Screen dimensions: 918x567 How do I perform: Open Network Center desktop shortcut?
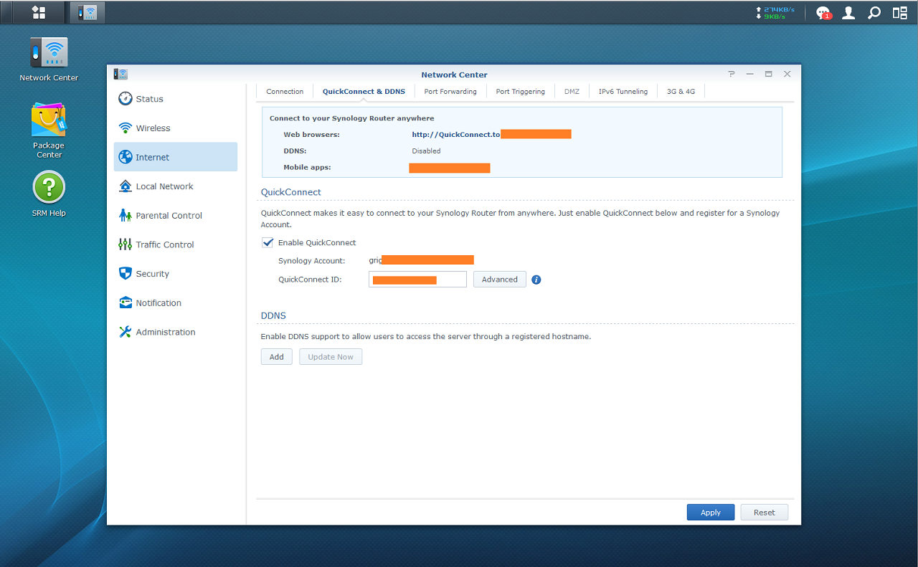pos(49,59)
